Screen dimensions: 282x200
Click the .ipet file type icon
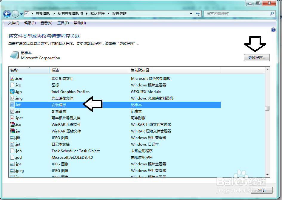click(x=12, y=118)
